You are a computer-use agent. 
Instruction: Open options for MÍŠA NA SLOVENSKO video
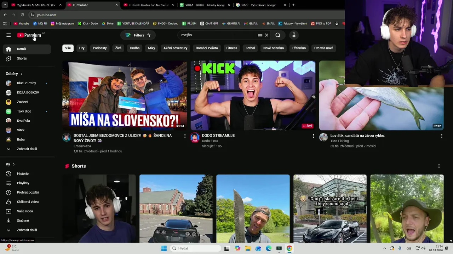coord(185,136)
